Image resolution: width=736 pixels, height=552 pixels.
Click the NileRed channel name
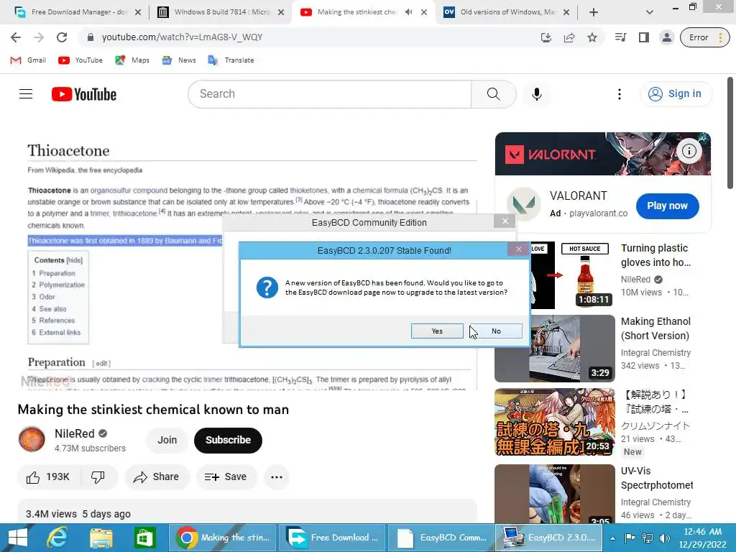point(75,433)
